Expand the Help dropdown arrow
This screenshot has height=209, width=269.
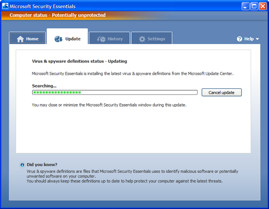pos(257,39)
